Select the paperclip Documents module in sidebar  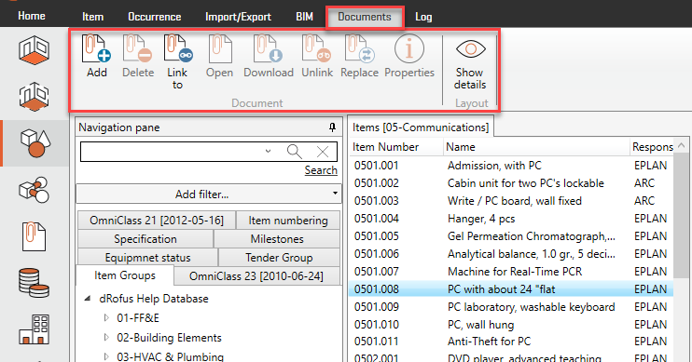coord(34,236)
